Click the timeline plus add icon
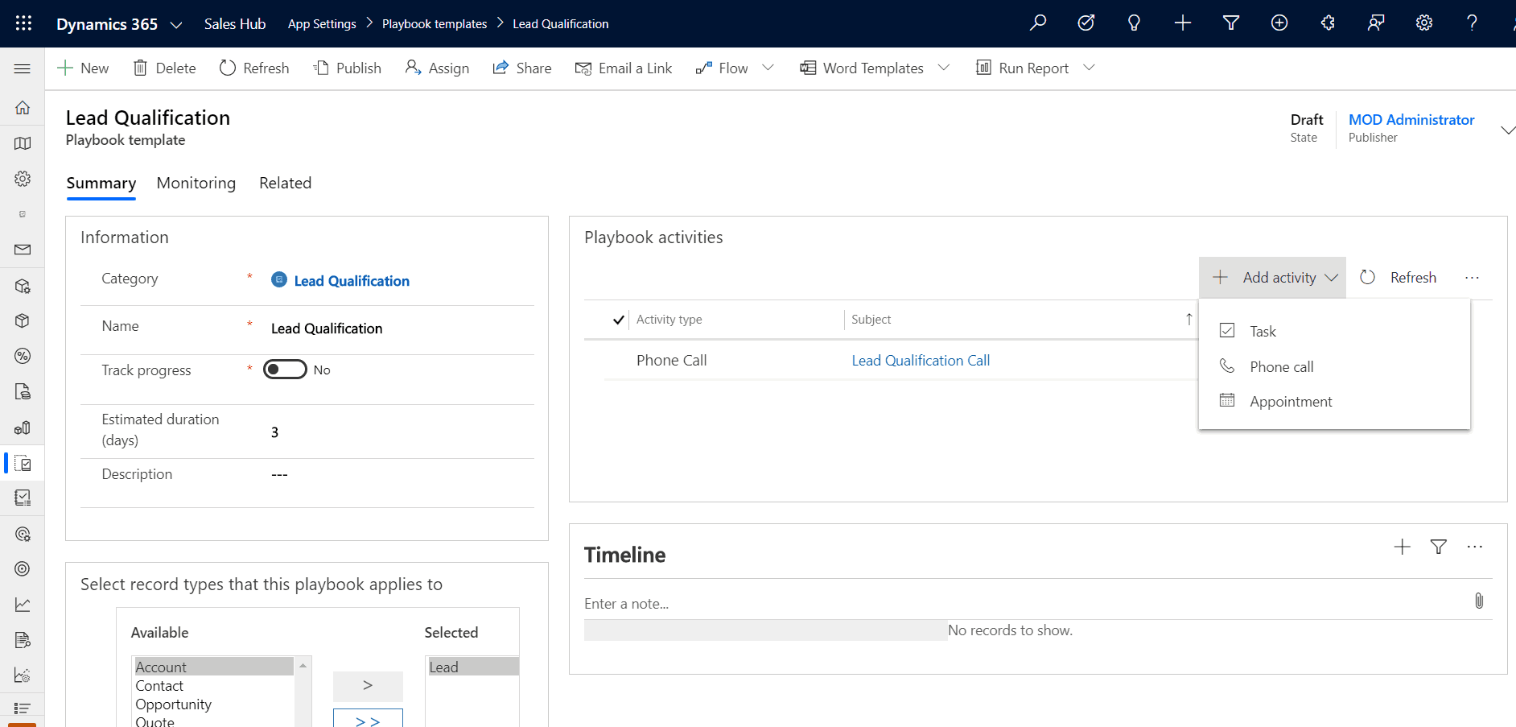Viewport: 1516px width, 727px height. click(x=1403, y=547)
